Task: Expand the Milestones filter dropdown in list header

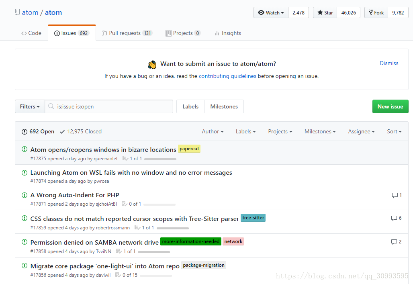Action: 320,131
